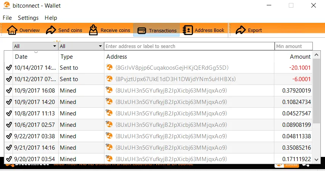
Task: Select the date 10/6/2017 02:57
Action: (35, 125)
